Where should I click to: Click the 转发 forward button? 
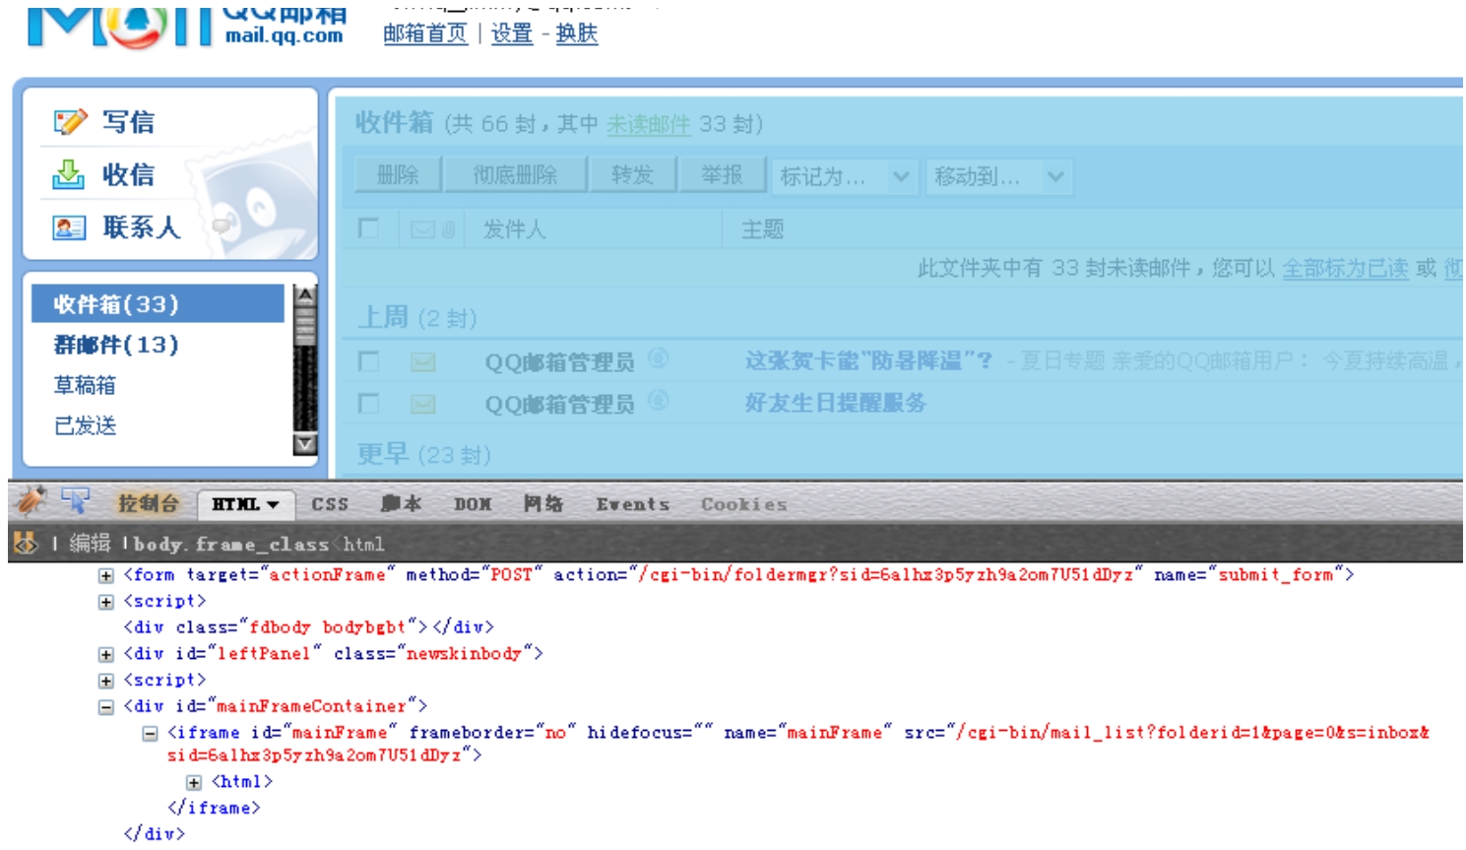(632, 175)
